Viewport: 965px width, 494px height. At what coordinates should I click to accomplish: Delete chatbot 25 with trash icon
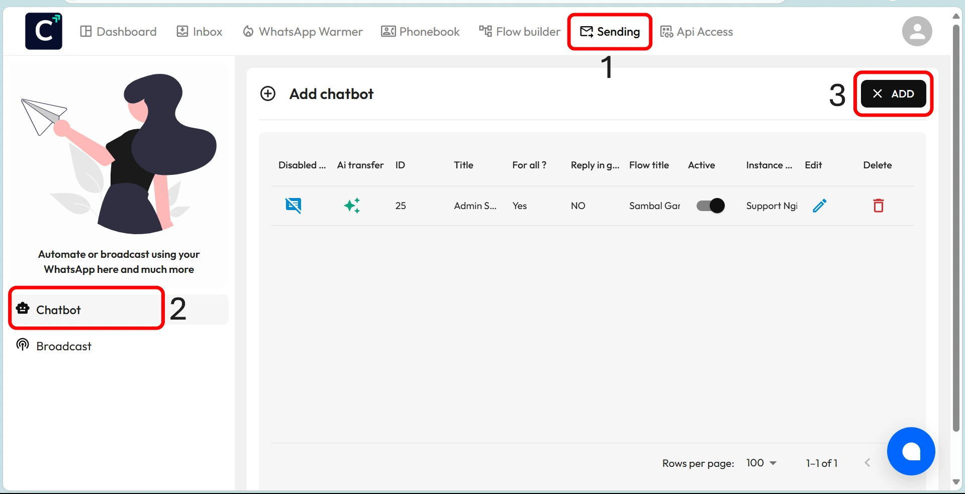point(878,206)
